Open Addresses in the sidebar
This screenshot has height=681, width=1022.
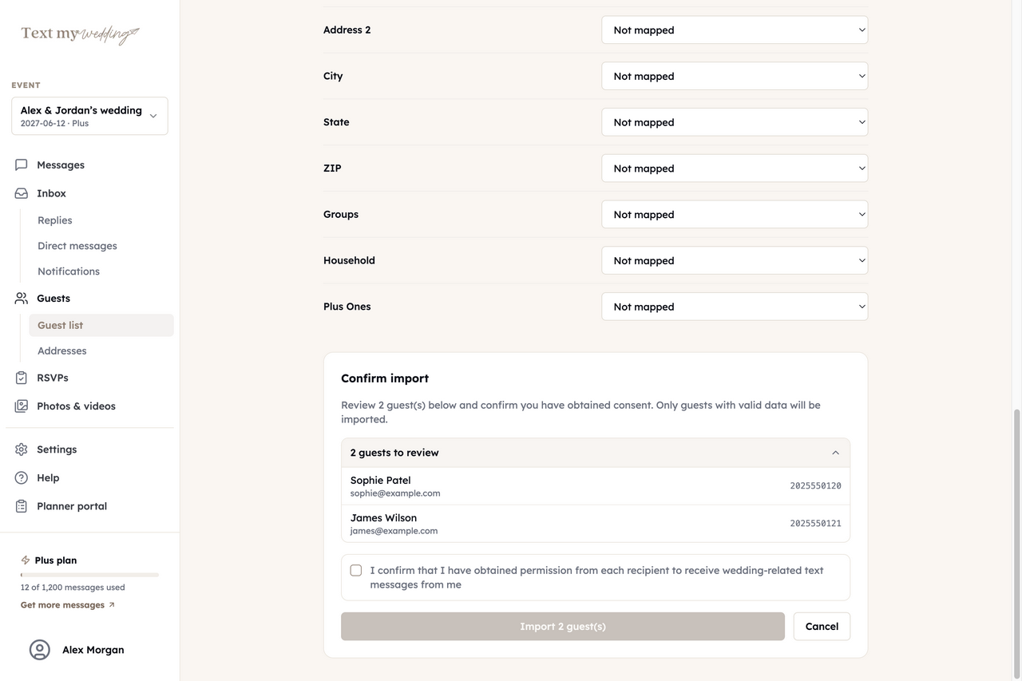click(62, 350)
